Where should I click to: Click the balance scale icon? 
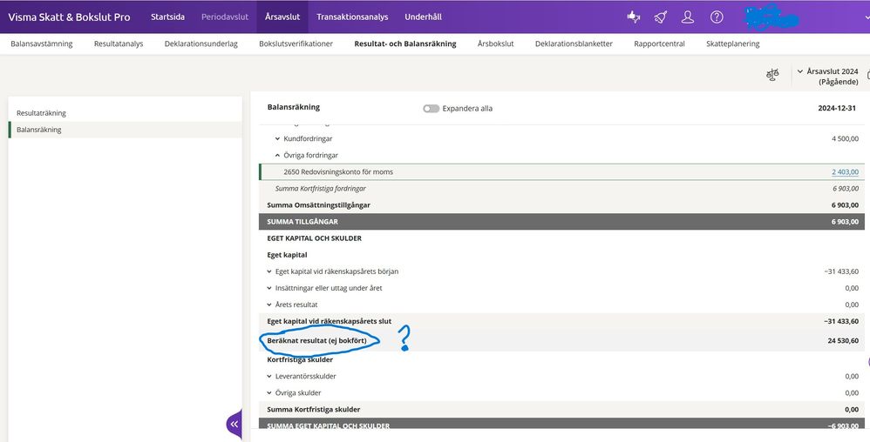772,77
